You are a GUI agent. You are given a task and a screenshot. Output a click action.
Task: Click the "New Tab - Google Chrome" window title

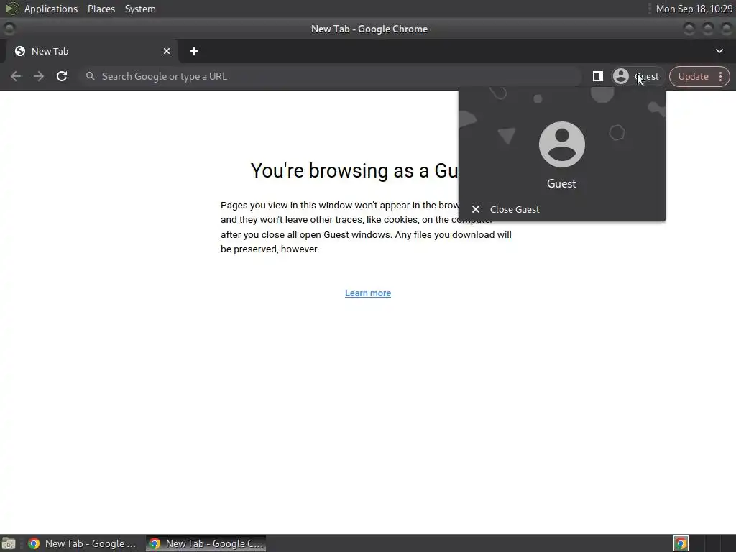pyautogui.click(x=369, y=29)
